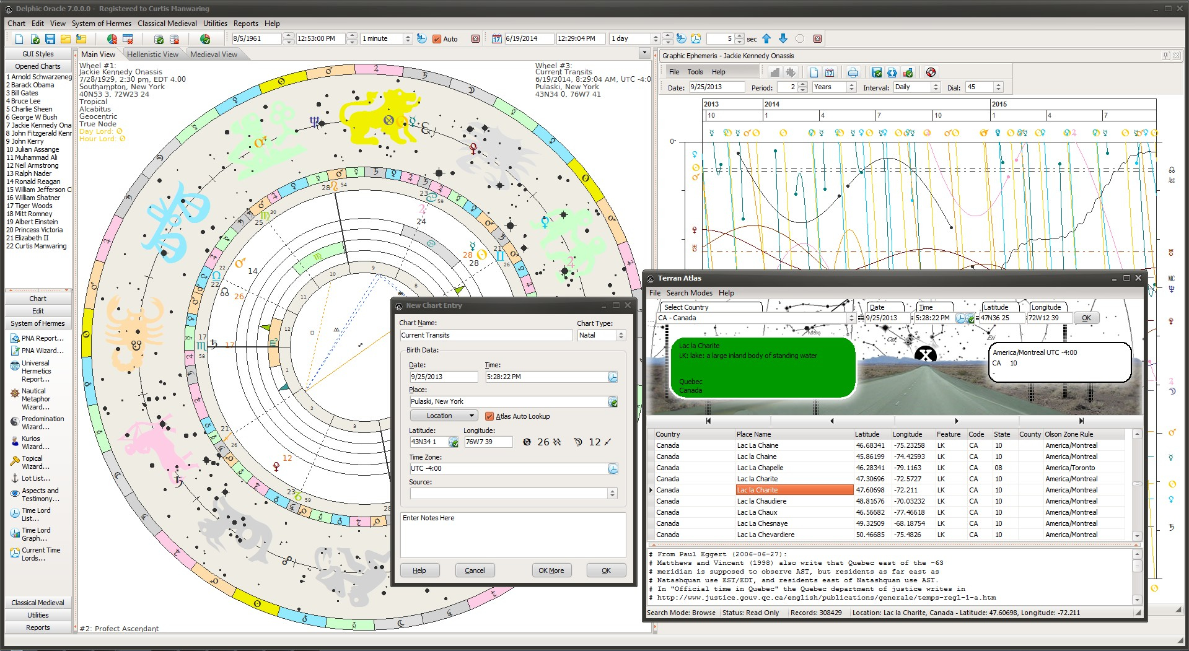Open the 1 minute interval dropdown
This screenshot has height=651, width=1189.
tap(408, 39)
